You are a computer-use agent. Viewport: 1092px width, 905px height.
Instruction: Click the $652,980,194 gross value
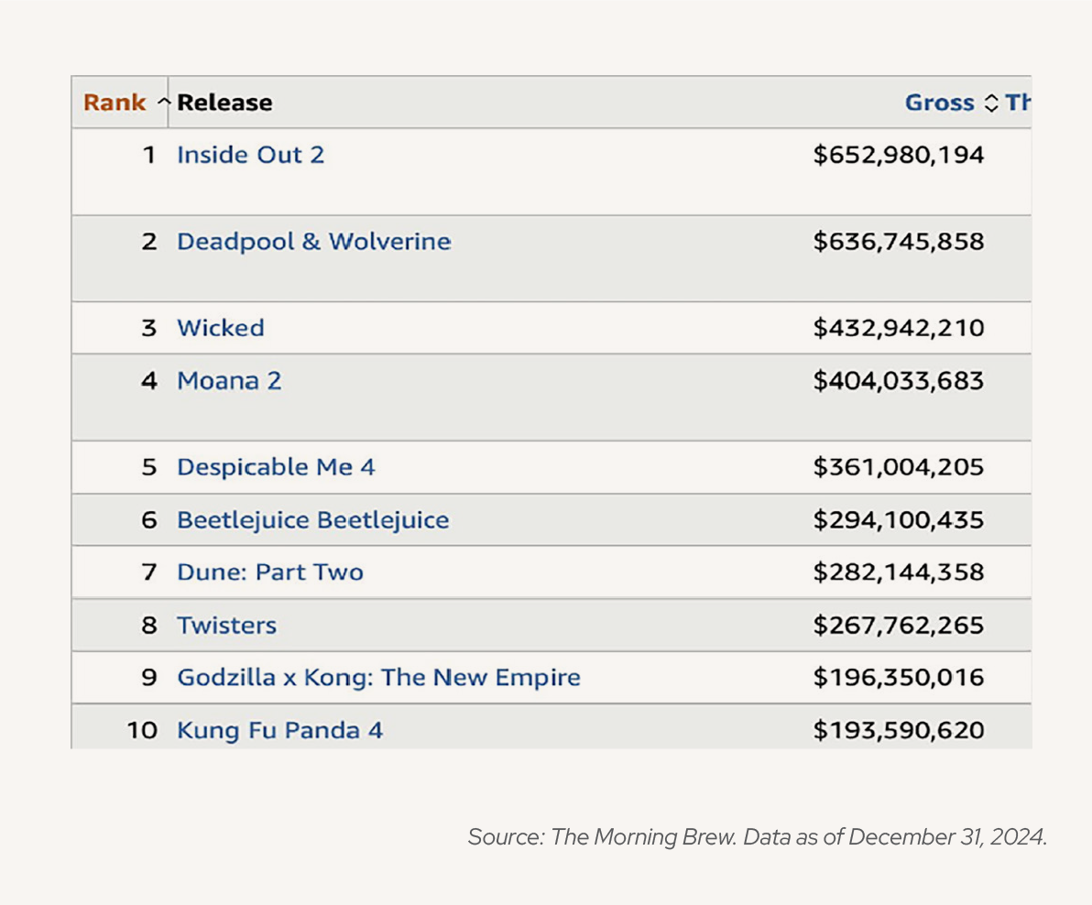point(898,155)
